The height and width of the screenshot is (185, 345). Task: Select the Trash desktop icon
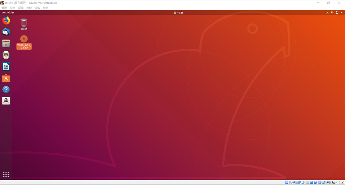[24, 24]
